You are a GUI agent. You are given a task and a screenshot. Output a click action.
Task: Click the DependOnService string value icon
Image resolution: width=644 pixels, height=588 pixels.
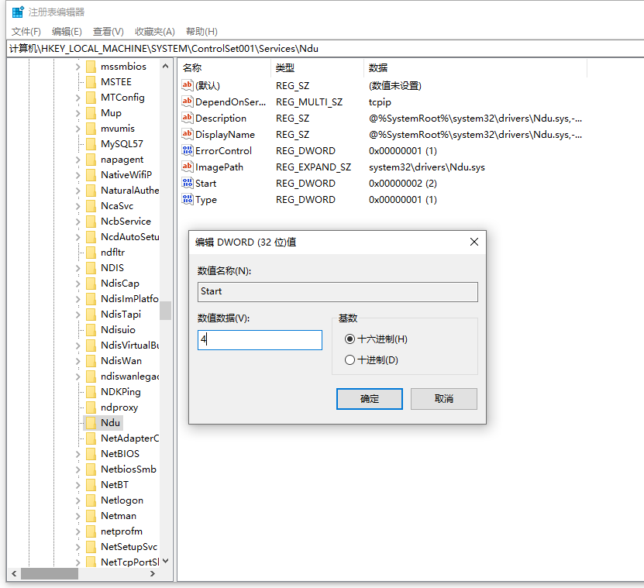pyautogui.click(x=187, y=101)
